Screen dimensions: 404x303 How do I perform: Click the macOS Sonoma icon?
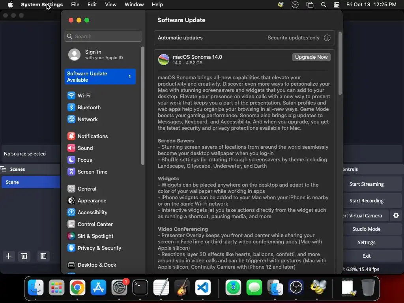(x=164, y=60)
